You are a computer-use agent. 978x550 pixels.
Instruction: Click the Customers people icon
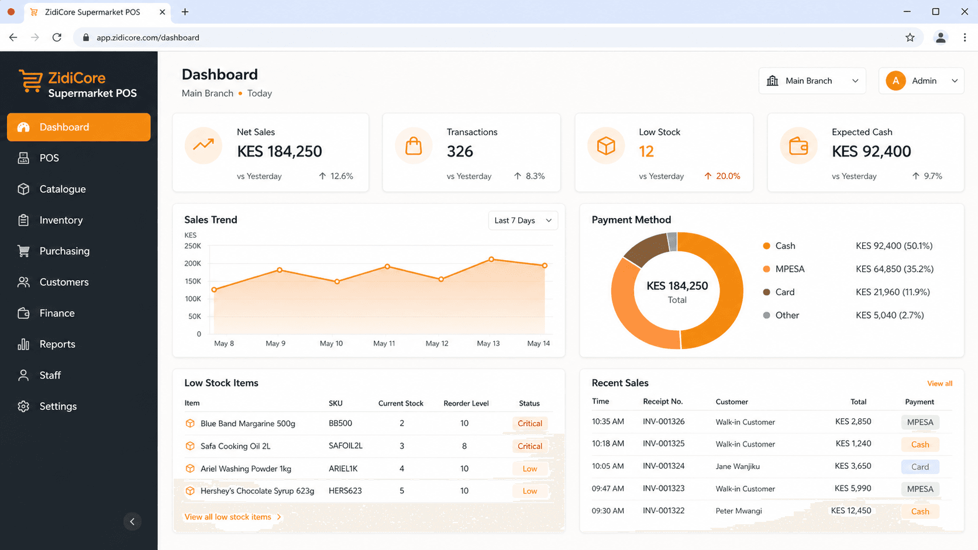click(x=23, y=282)
